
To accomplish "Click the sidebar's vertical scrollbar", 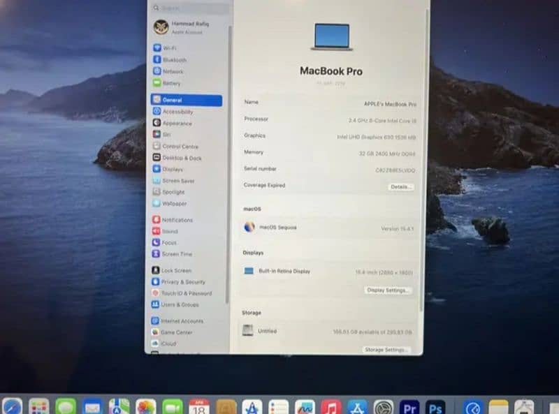I will (228, 164).
